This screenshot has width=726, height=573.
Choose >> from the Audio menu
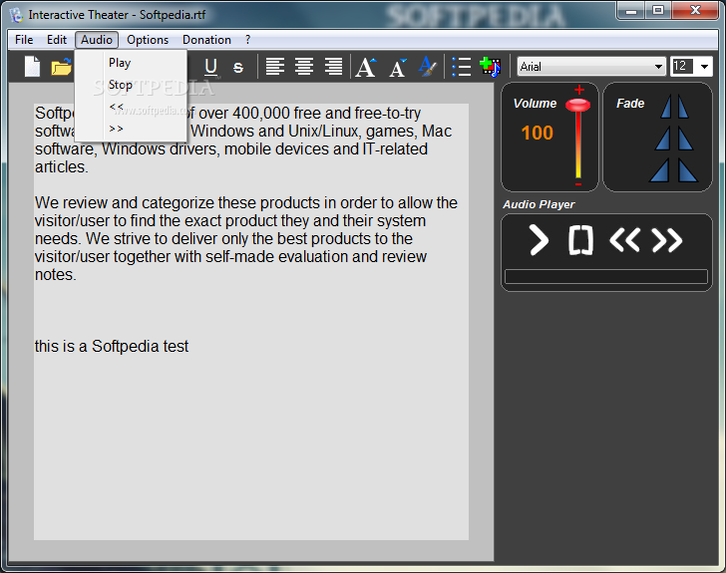pos(131,129)
